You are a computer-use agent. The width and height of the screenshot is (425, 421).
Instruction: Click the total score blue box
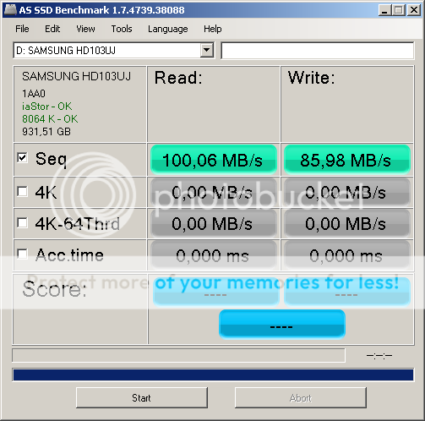(x=282, y=324)
